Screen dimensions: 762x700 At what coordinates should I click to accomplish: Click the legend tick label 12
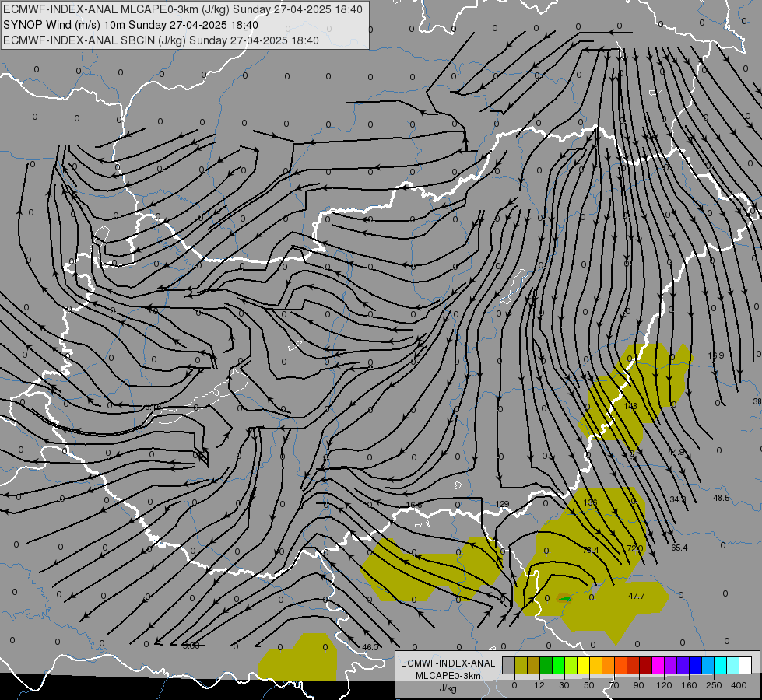539,685
